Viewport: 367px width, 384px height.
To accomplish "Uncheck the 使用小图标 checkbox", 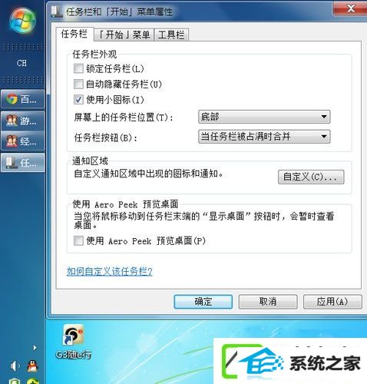I will [78, 100].
